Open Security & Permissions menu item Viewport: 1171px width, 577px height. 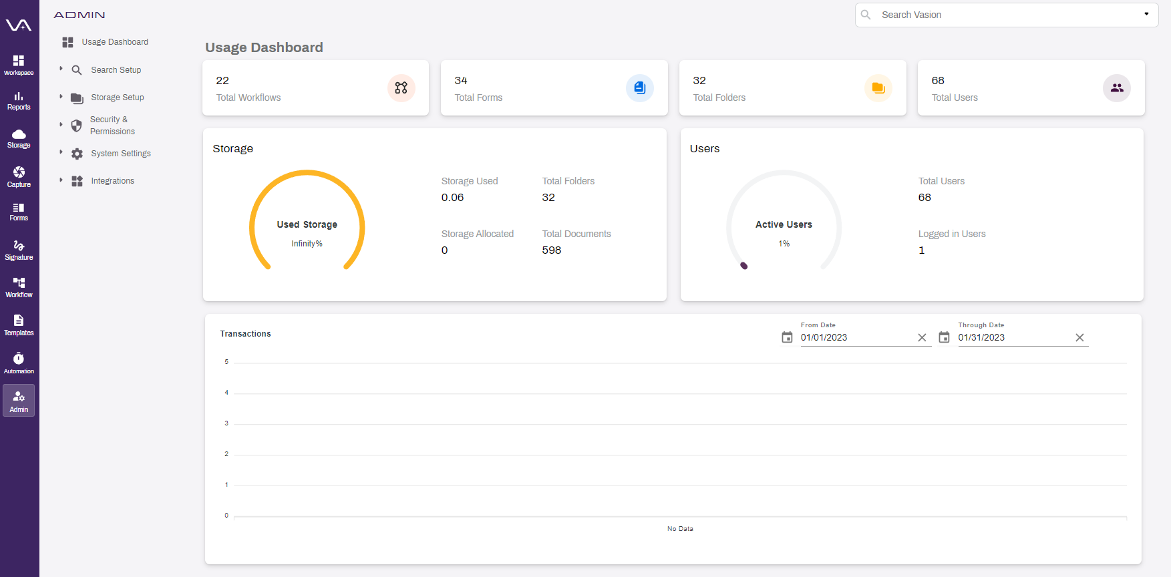pos(112,126)
